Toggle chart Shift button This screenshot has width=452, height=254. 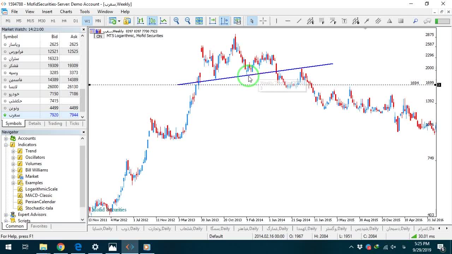[x=224, y=21]
